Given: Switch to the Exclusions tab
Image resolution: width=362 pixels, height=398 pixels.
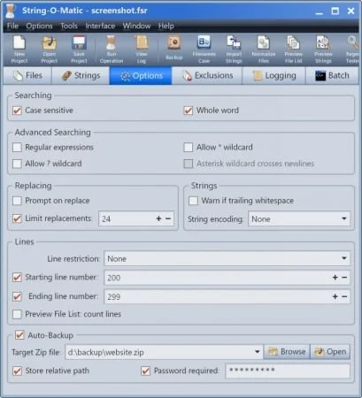Looking at the screenshot, I should pyautogui.click(x=207, y=75).
